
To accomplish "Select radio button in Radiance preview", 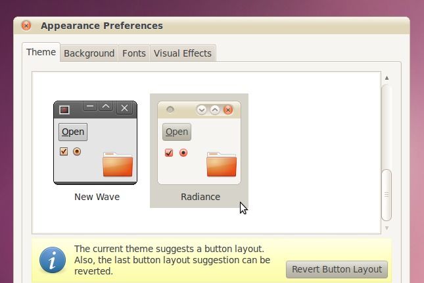I will click(x=183, y=153).
